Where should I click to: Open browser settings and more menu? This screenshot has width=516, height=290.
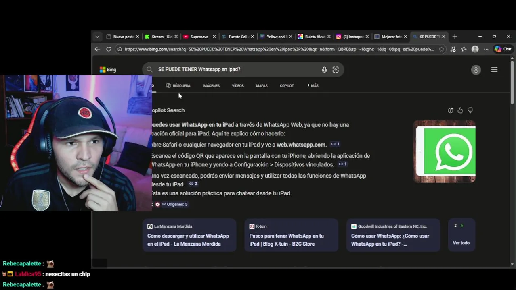click(x=486, y=49)
